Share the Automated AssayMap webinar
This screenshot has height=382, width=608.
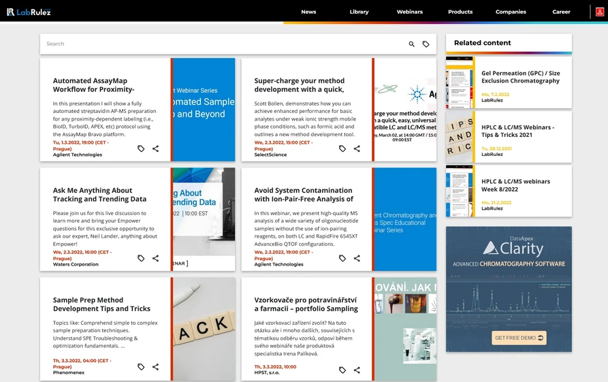(155, 148)
